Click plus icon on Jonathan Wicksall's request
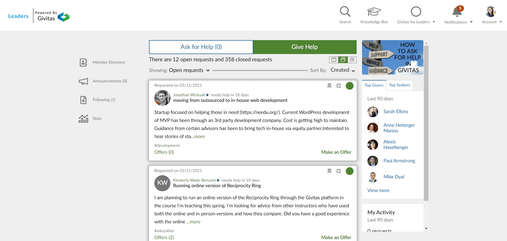This screenshot has height=241, width=507. click(x=339, y=86)
